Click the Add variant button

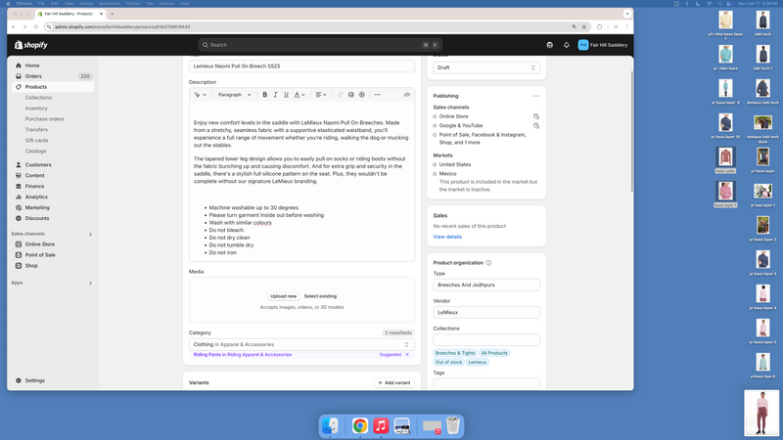point(394,382)
